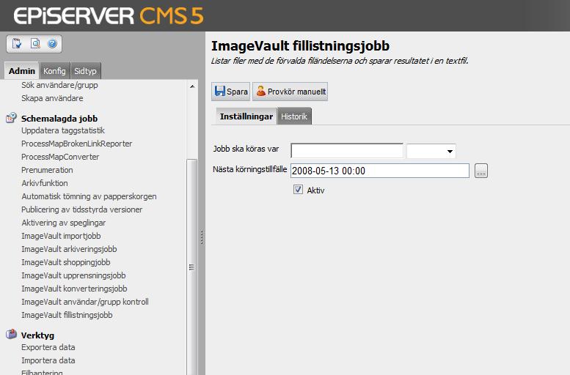The width and height of the screenshot is (570, 375).
Task: Click the Schemalagda jobb calendar icon
Action: (x=11, y=118)
